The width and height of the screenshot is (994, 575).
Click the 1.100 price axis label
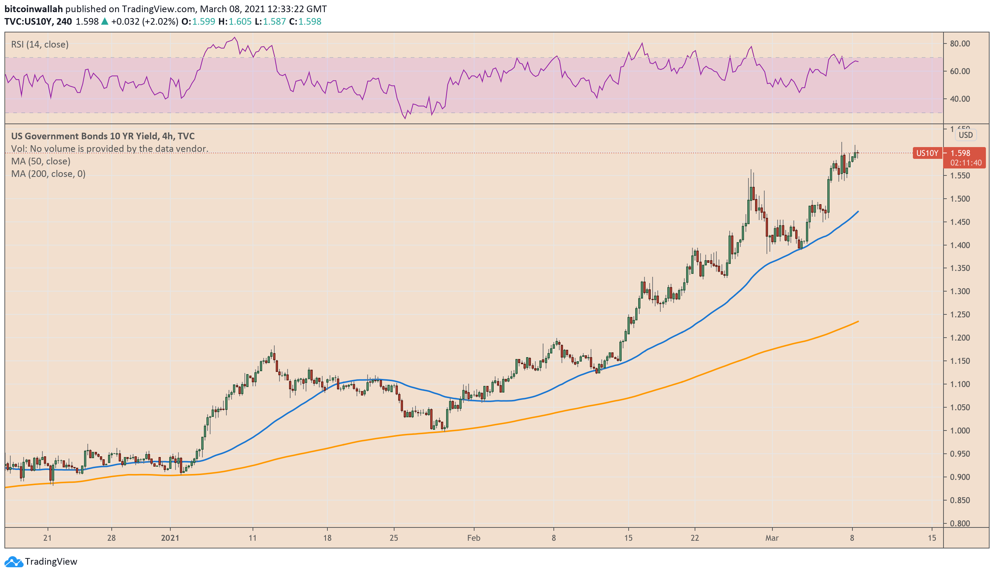coord(960,384)
